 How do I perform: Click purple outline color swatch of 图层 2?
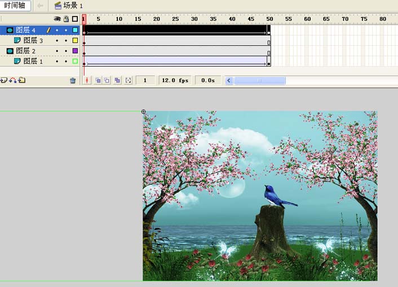[75, 51]
